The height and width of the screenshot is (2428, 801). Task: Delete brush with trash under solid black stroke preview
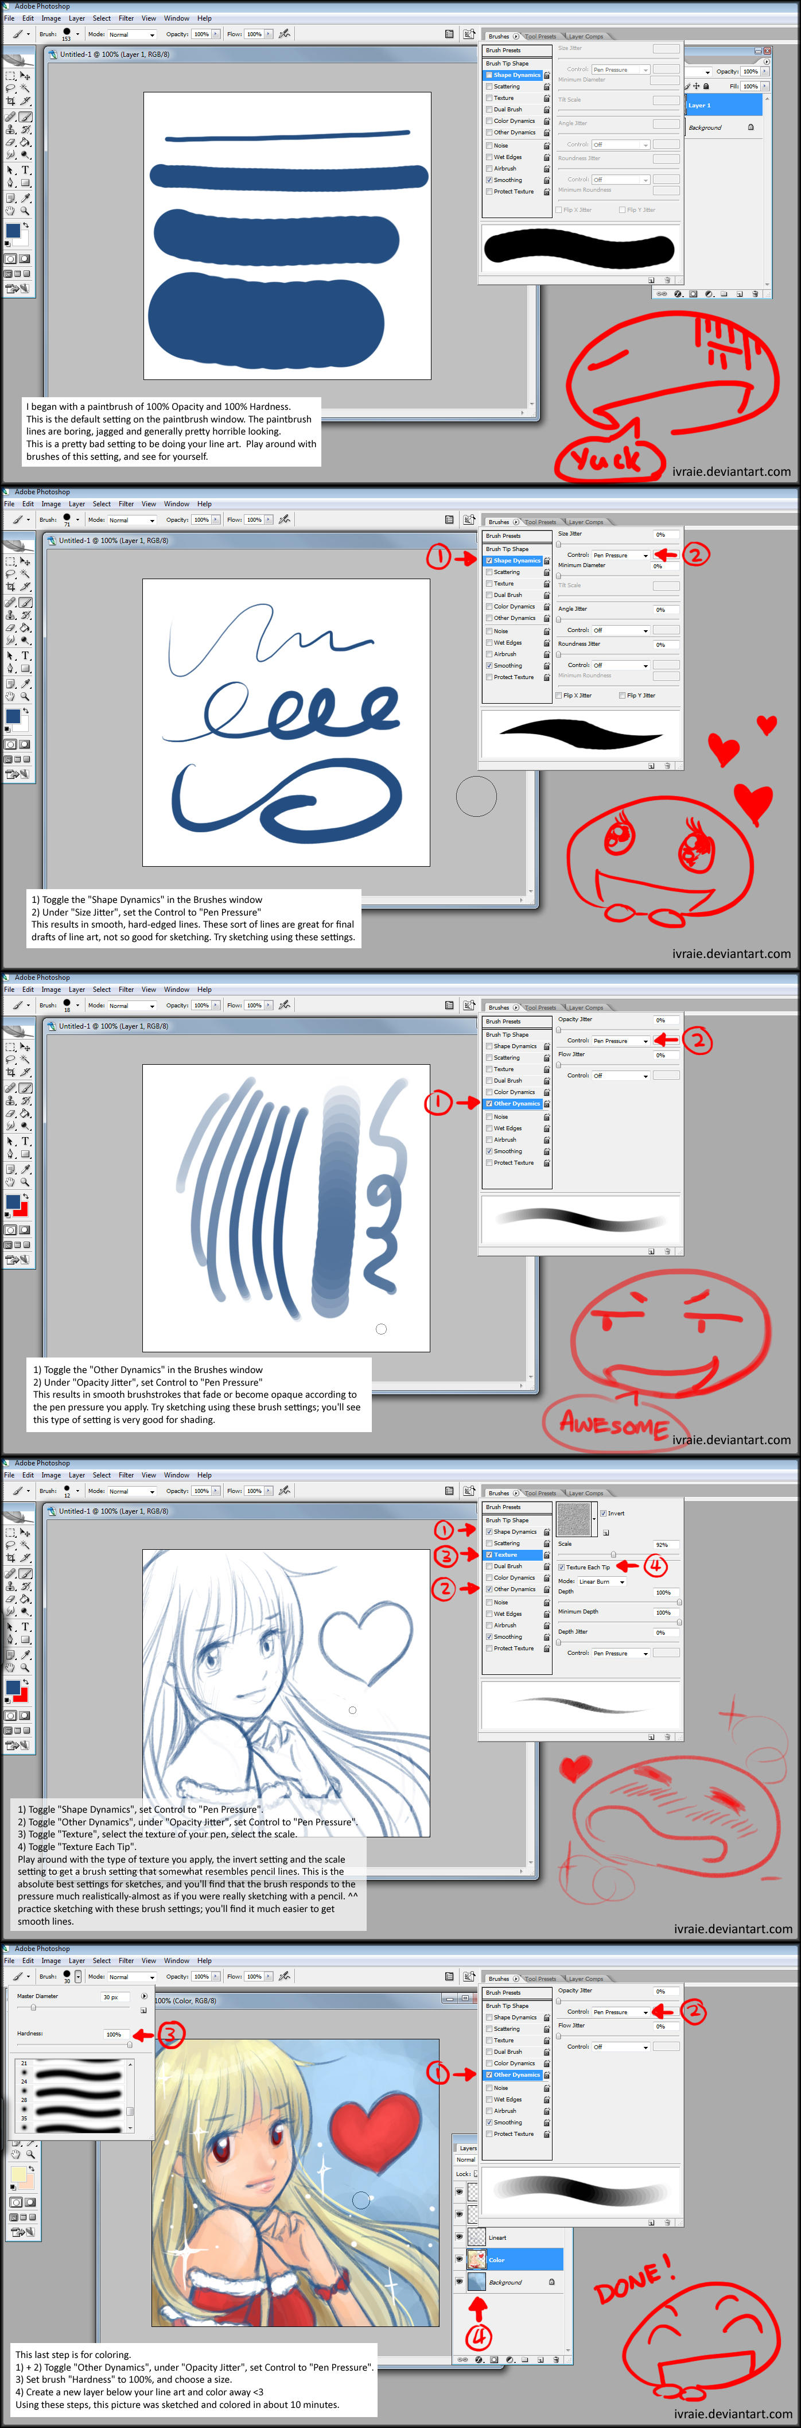(x=668, y=280)
